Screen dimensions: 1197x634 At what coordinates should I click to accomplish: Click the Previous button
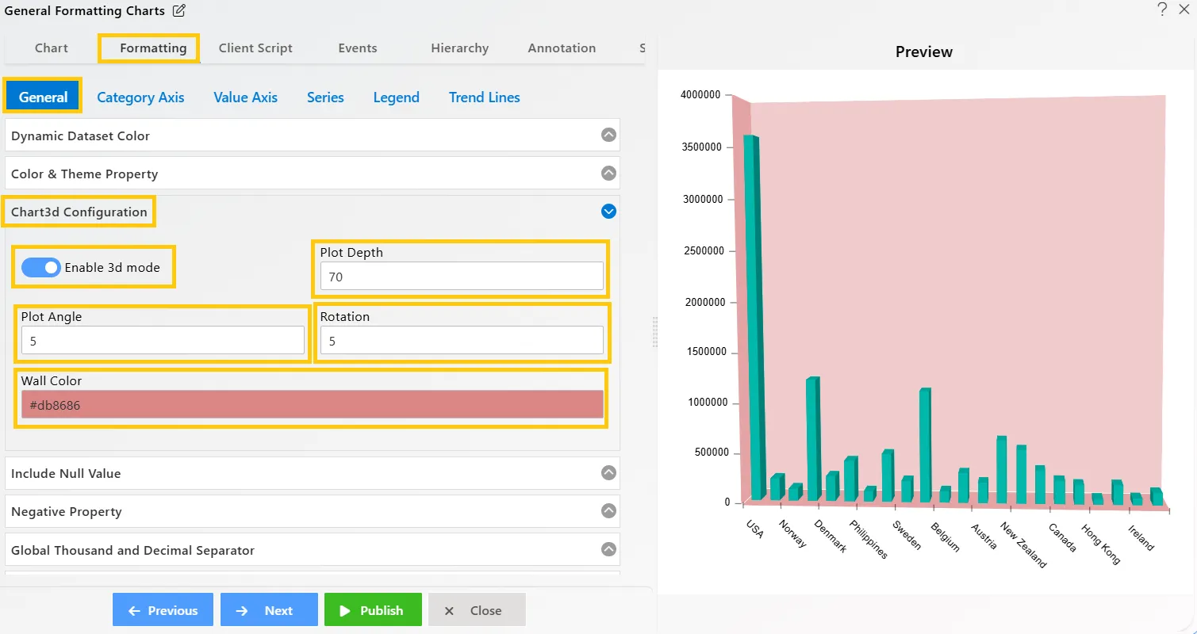[x=163, y=610]
